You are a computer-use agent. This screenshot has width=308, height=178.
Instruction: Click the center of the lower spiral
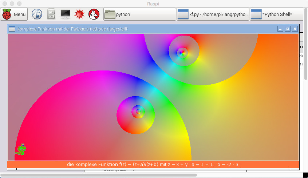click(x=138, y=112)
